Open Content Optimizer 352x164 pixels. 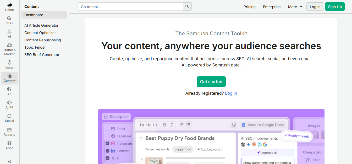tap(40, 33)
